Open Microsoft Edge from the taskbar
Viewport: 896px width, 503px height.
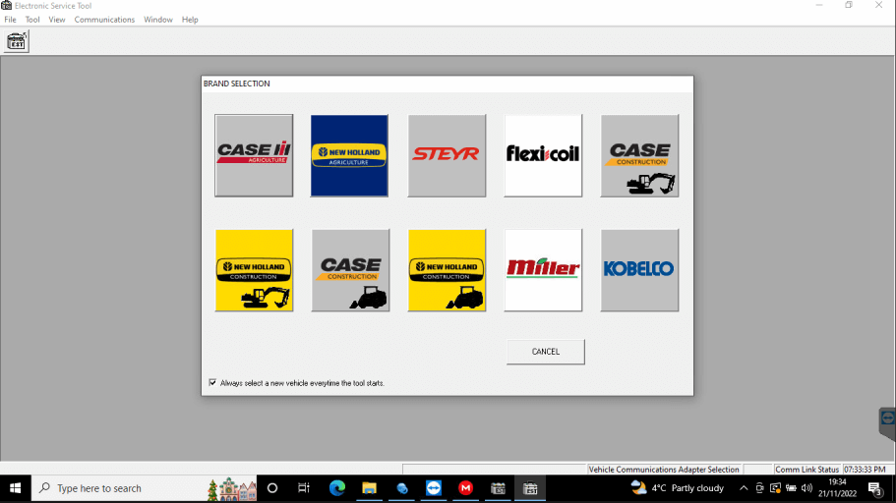pos(337,488)
